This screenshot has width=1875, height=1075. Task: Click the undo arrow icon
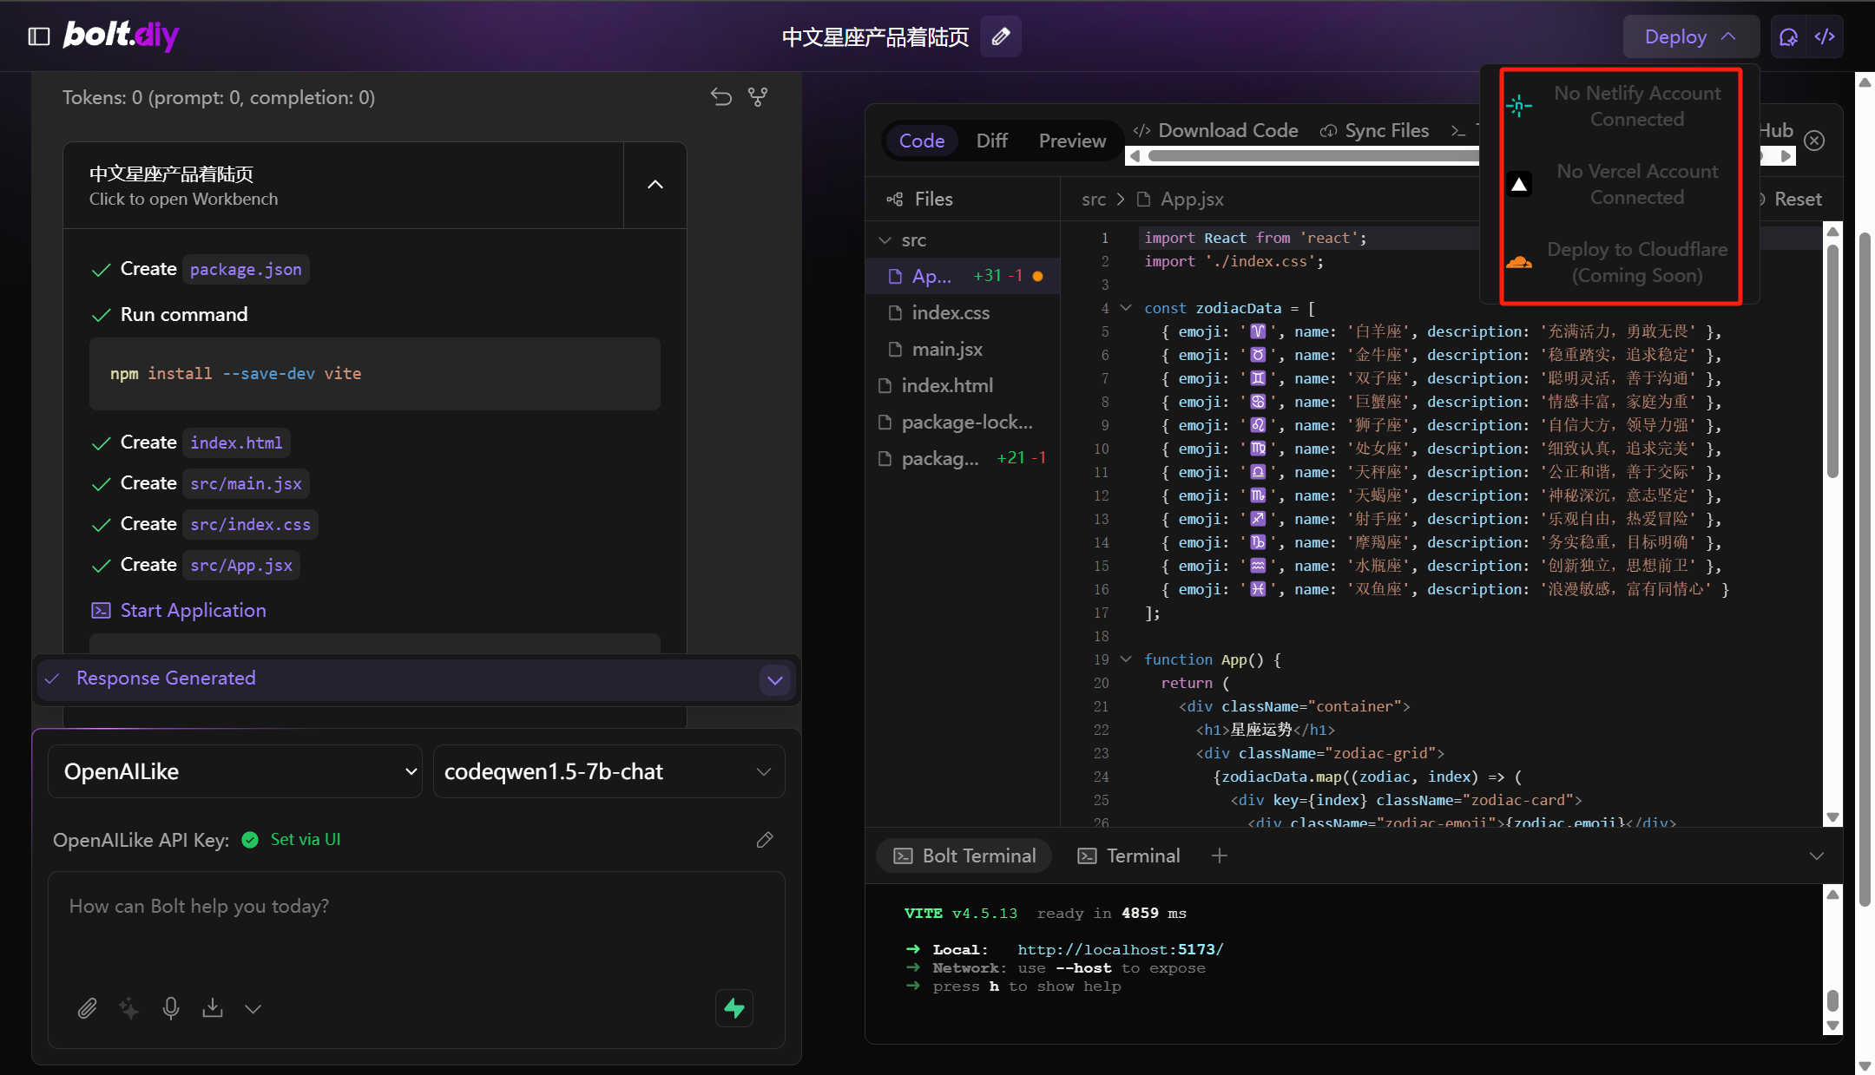click(721, 97)
